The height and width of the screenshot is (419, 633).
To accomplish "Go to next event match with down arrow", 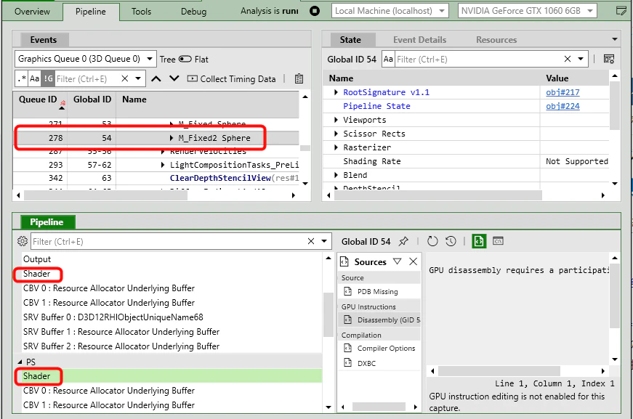I will point(174,78).
